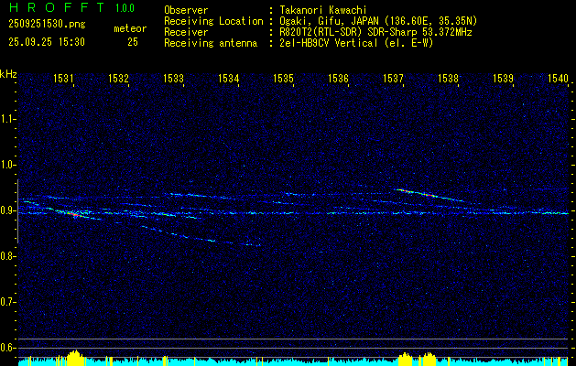Click the 1533 time axis marker
The image size is (576, 366).
[x=173, y=79]
